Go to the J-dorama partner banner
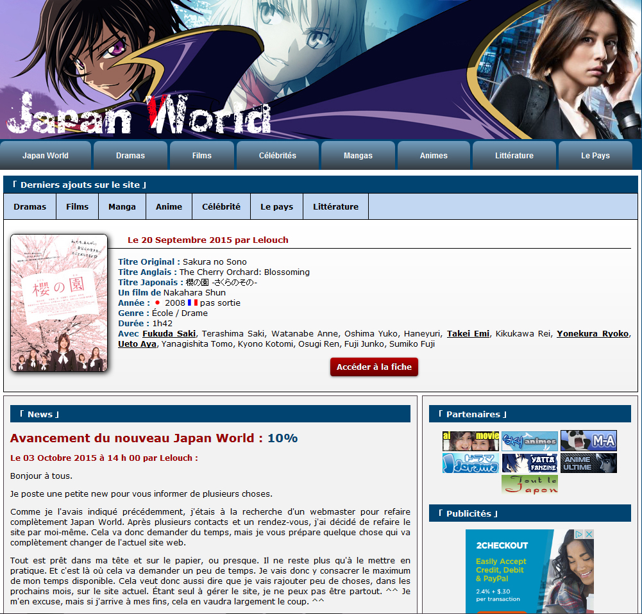 [471, 463]
